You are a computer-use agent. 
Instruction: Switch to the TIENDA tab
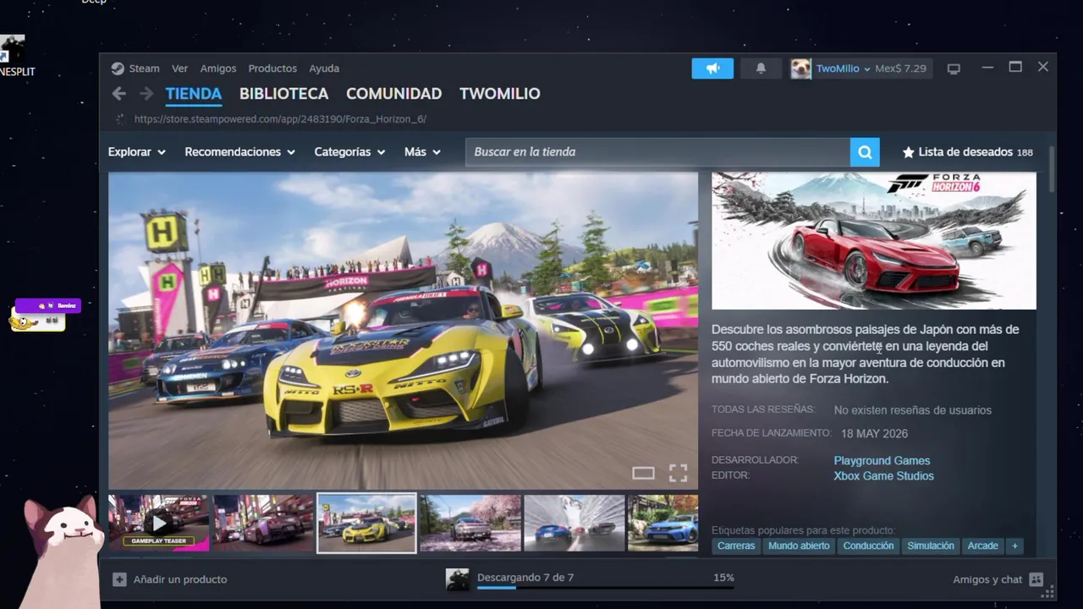pos(194,94)
